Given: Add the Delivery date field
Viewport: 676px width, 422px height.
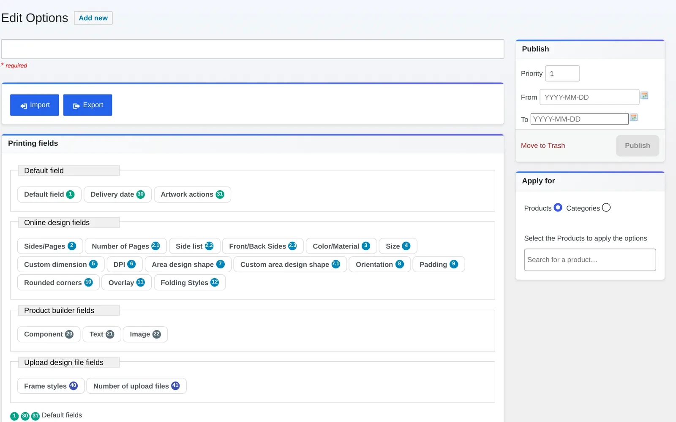Looking at the screenshot, I should point(117,195).
